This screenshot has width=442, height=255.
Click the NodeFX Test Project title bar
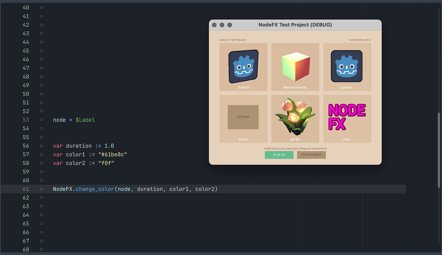click(295, 25)
